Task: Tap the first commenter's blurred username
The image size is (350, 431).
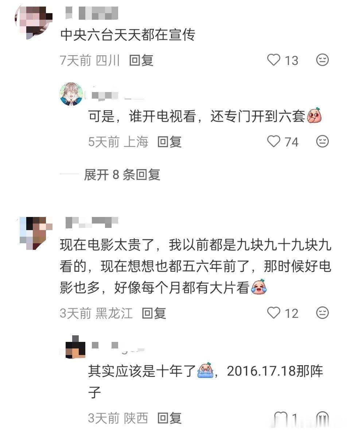Action: (92, 13)
